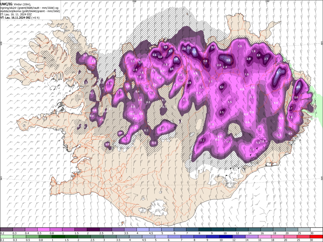Click the 'IT: Lau. 16. 11. 2024 03Z' line

(x=16, y=14)
